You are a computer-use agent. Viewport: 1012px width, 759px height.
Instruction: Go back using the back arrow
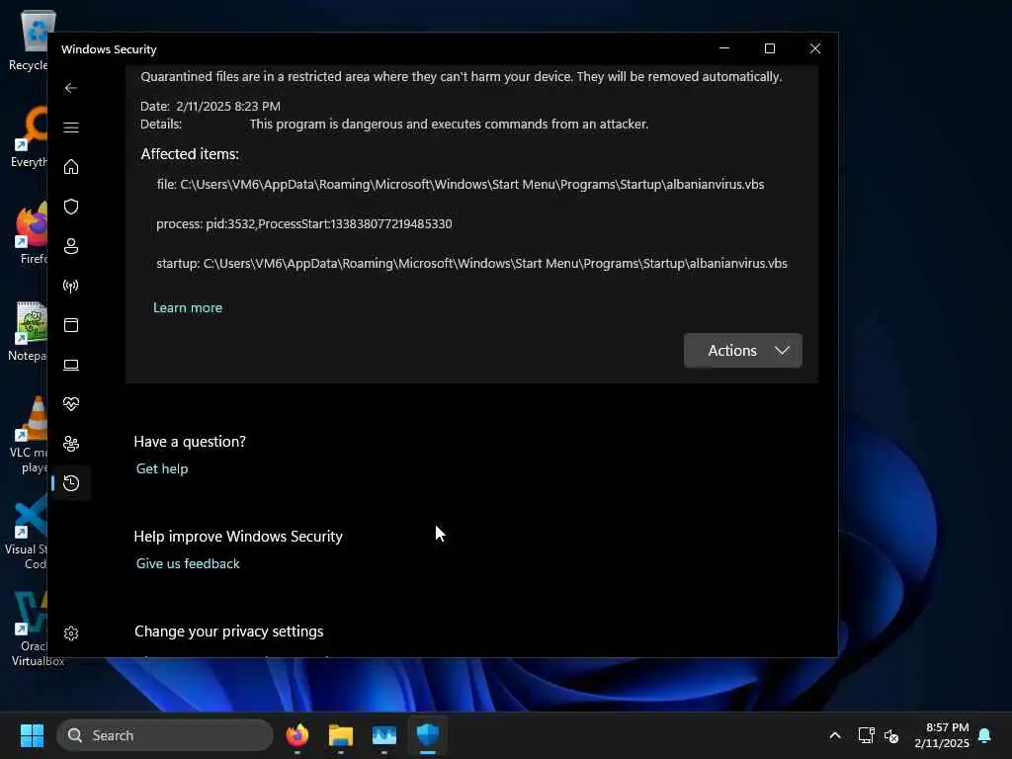pos(71,88)
